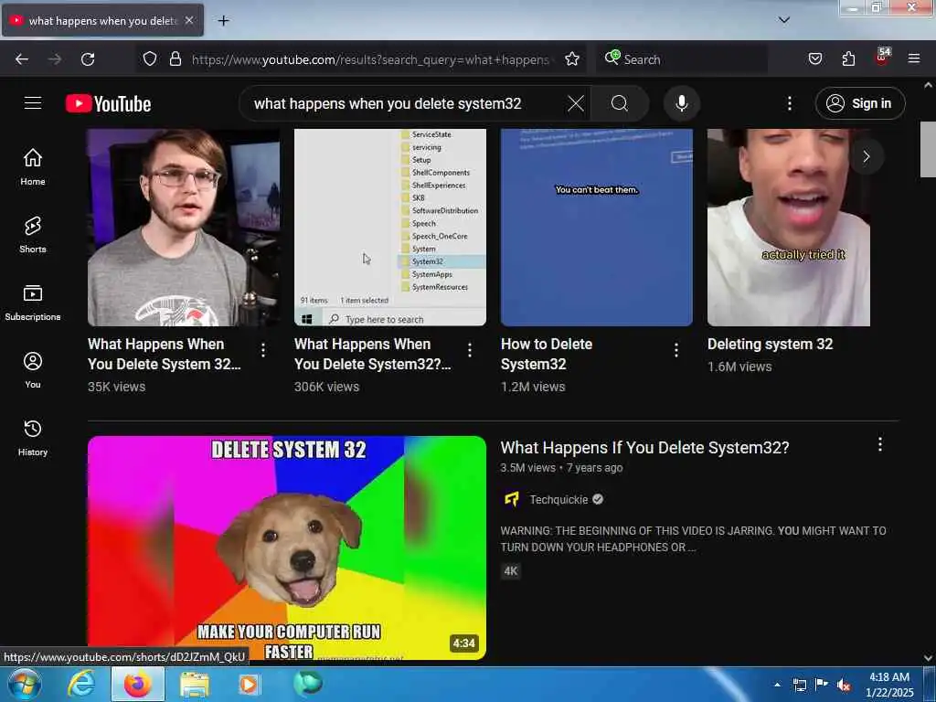Open options for How to Delete System32
936x702 pixels.
[676, 350]
